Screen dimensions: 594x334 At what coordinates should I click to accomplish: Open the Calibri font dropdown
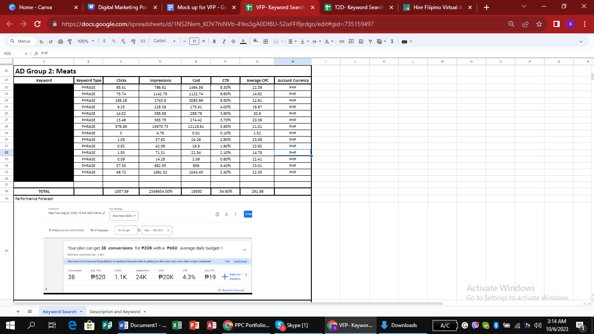[164, 41]
